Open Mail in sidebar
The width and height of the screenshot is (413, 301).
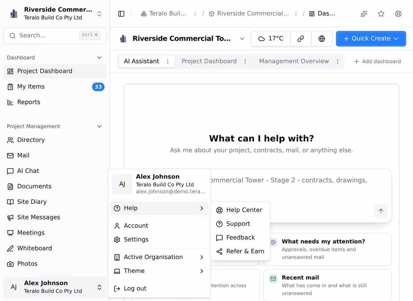tap(55, 155)
